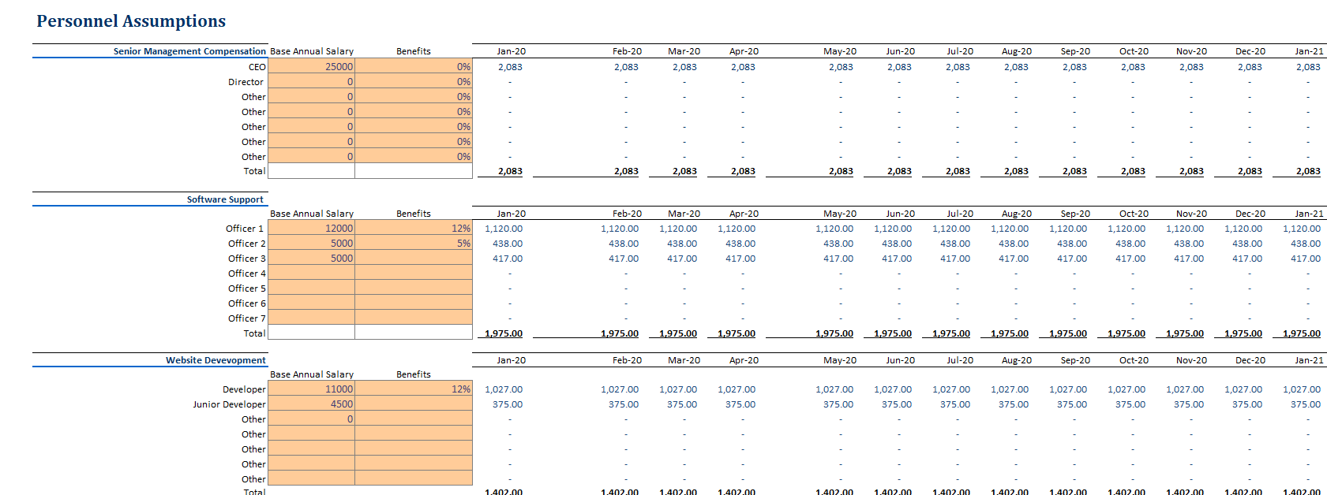The height and width of the screenshot is (495, 1327).
Task: Select Officer 2 Feb-20 value 438.00
Action: (624, 244)
